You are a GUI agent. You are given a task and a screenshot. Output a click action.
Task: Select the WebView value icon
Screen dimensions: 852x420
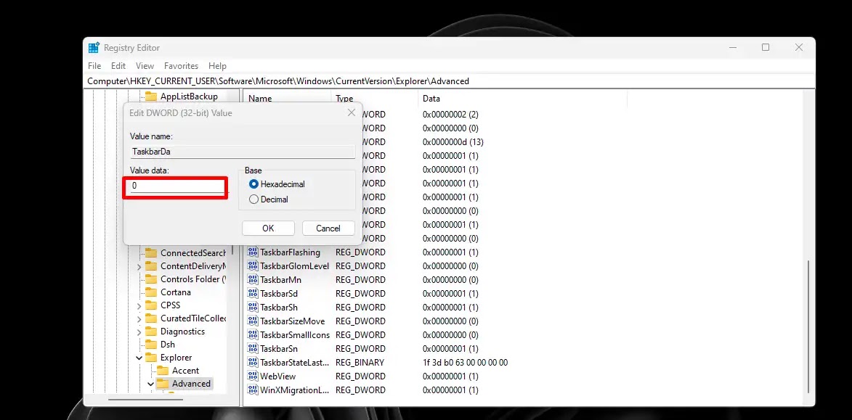(252, 376)
